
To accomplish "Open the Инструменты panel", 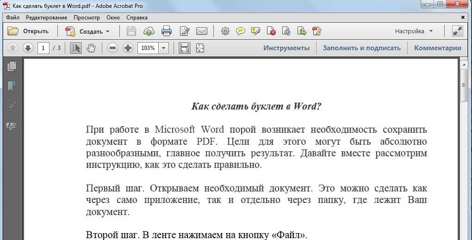I will point(286,48).
